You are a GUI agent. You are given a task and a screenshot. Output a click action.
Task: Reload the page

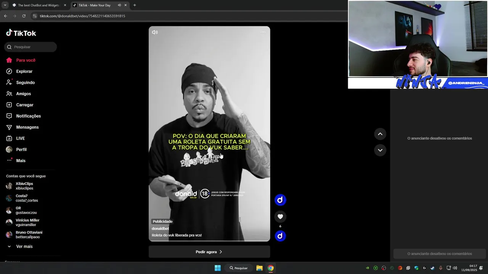(x=24, y=16)
